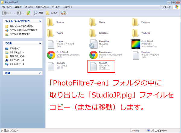The width and height of the screenshot is (181, 133).
Task: Click the new folder task icon
Action: [7, 26]
